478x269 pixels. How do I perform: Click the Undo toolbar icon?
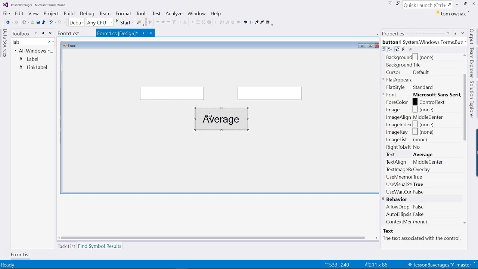click(51, 22)
